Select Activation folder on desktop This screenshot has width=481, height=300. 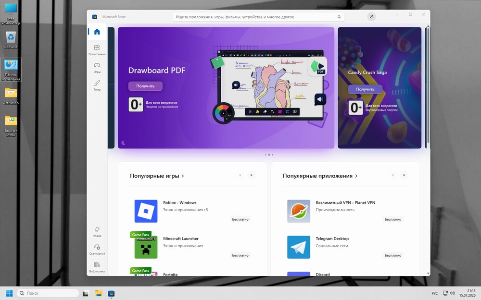11,96
